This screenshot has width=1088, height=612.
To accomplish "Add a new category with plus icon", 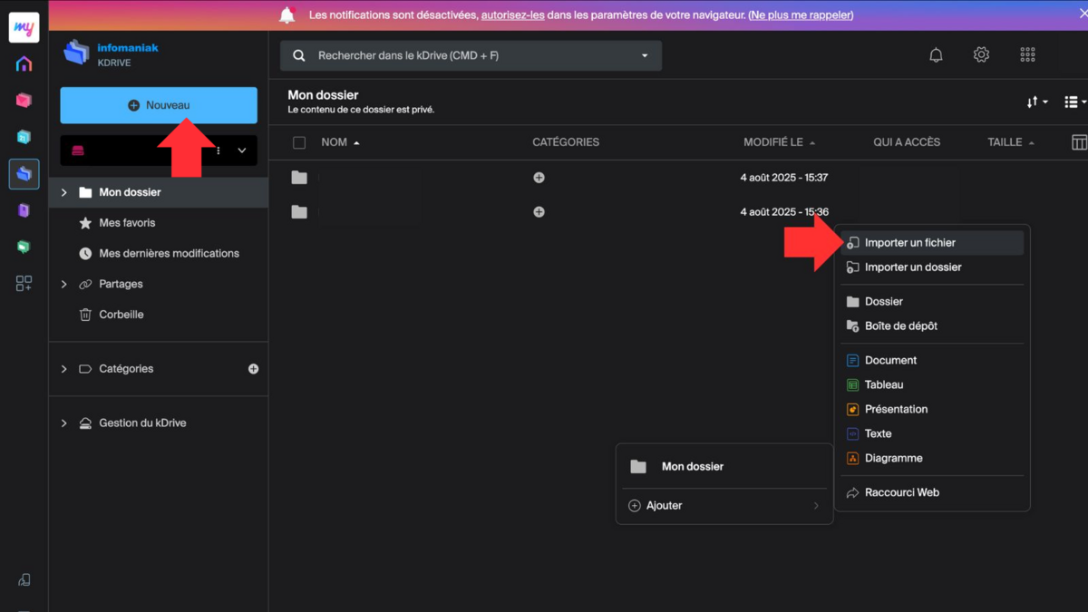I will (x=254, y=369).
